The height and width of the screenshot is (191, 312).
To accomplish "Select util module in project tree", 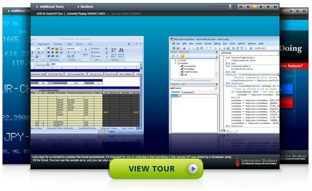I will tap(184, 74).
